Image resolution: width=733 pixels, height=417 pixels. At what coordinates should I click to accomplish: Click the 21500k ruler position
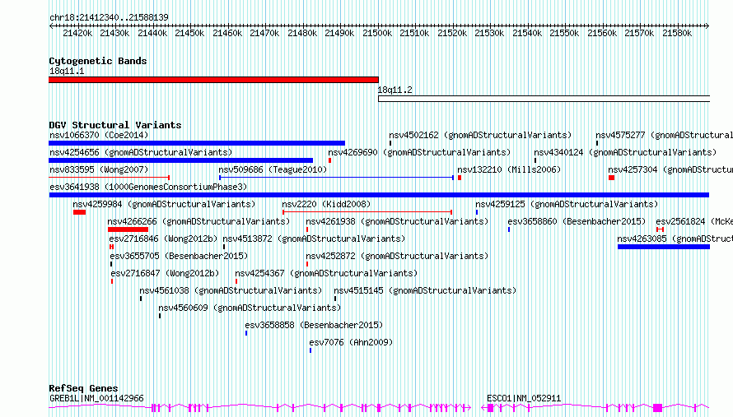[x=377, y=33]
